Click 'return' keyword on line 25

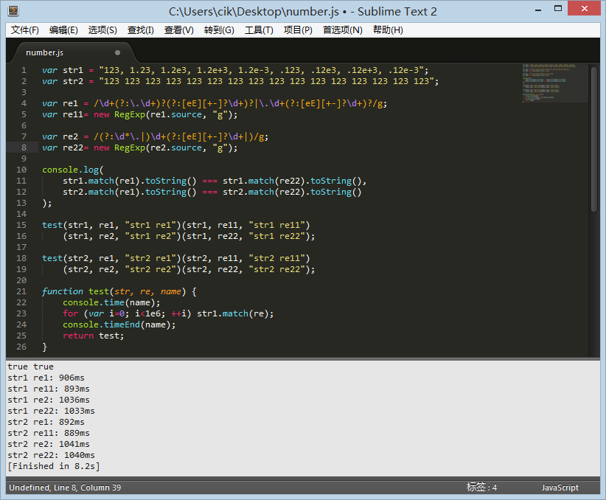pos(78,336)
